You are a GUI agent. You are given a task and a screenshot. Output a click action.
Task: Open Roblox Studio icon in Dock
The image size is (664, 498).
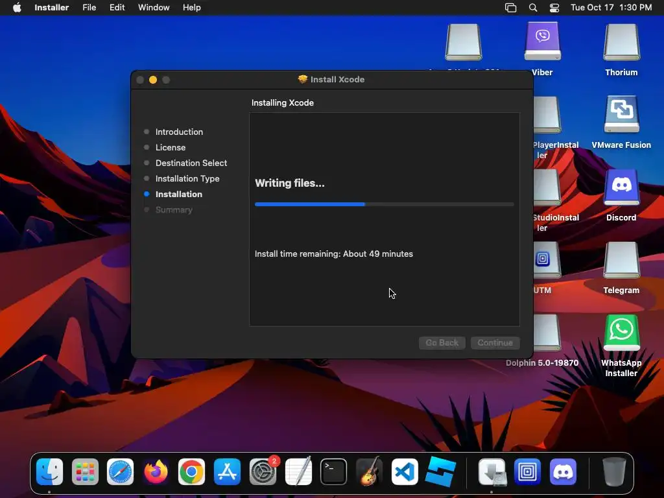click(x=440, y=472)
